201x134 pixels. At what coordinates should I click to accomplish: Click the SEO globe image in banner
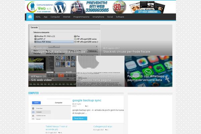119,7
